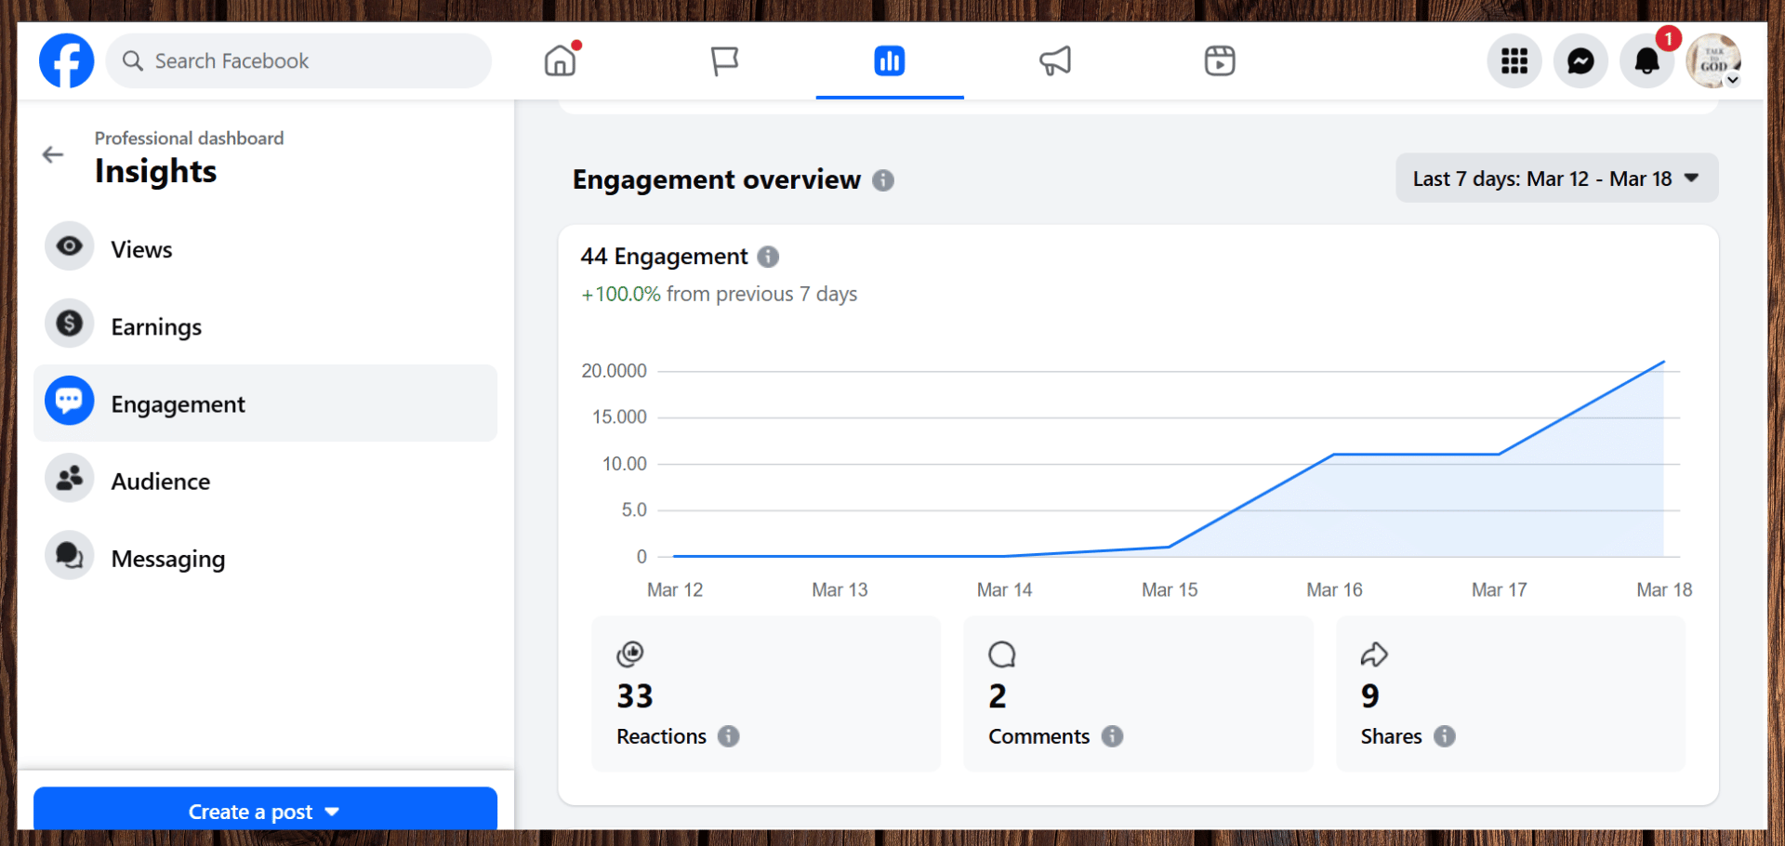Screen dimensions: 1785x846
Task: Open Messenger chats
Action: tap(1580, 61)
